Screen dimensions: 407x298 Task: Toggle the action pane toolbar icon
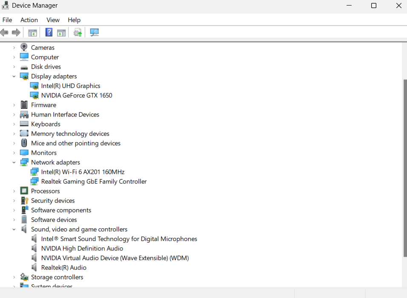[x=61, y=33]
